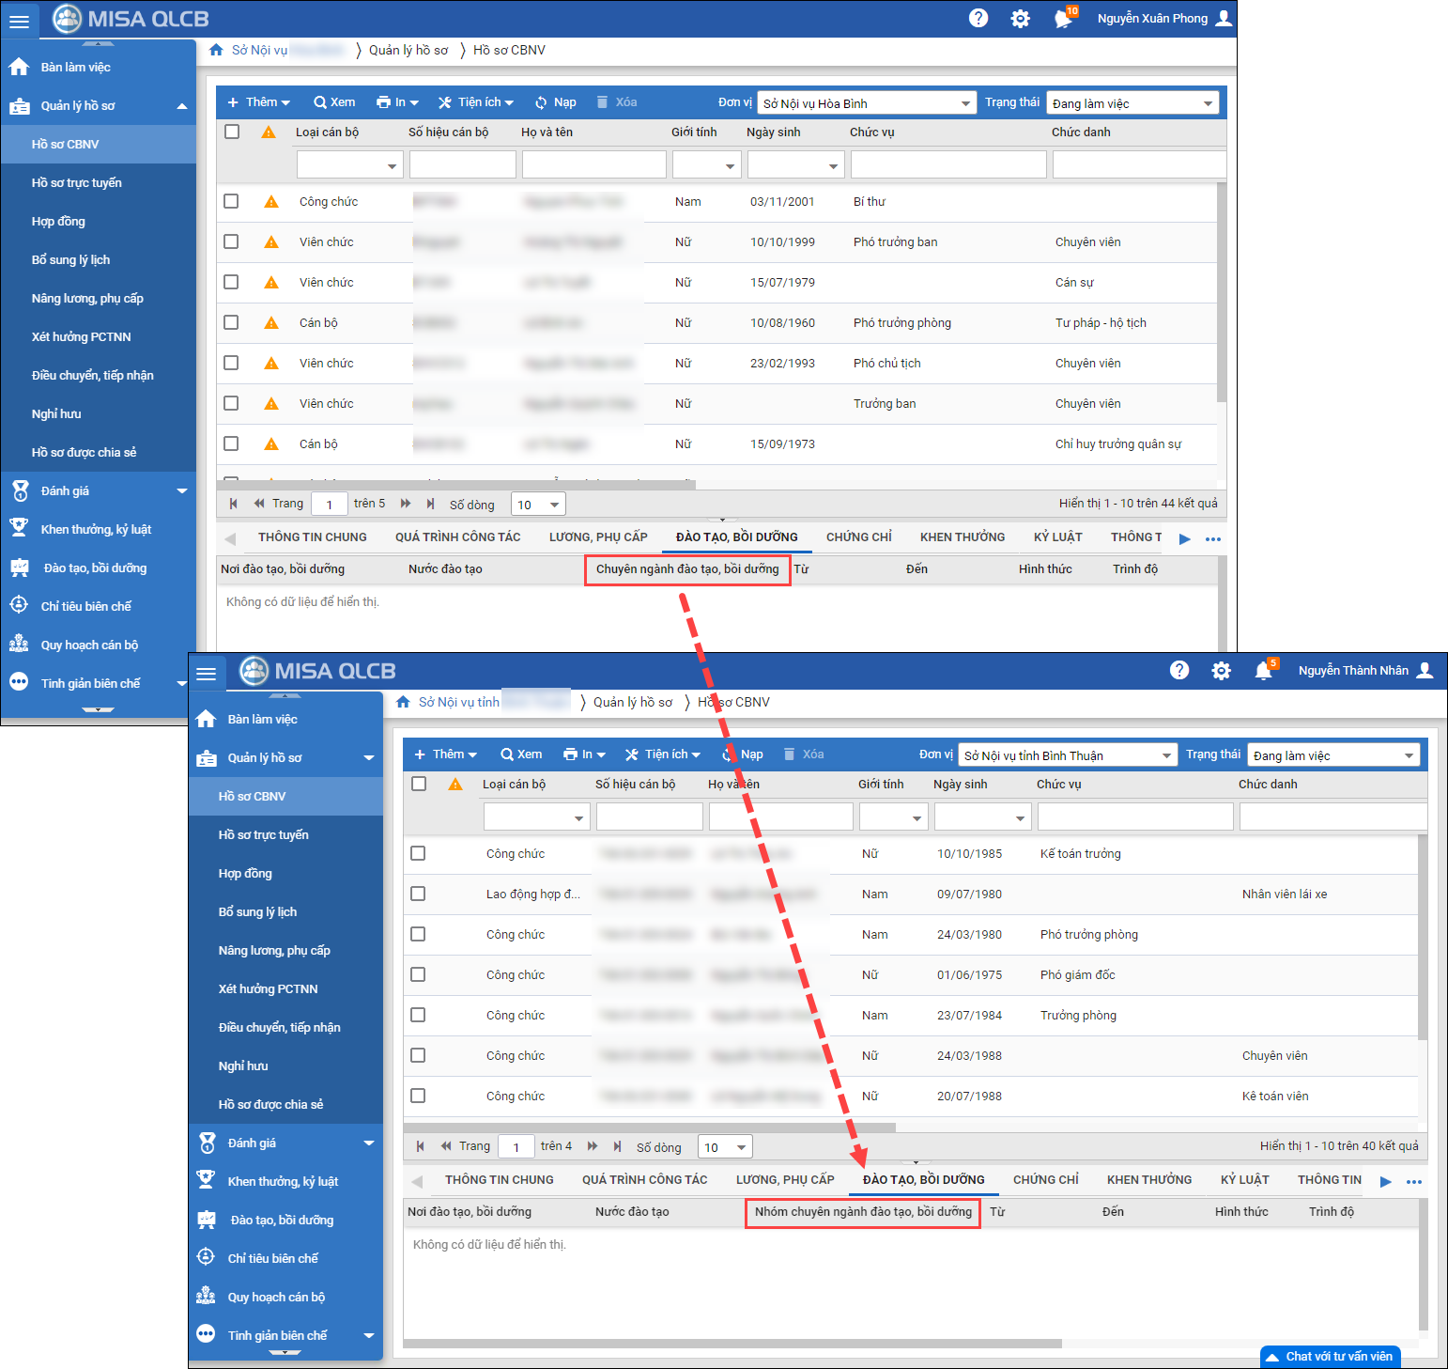Tick checkbox for row with Bí thư
The height and width of the screenshot is (1369, 1448).
point(231,201)
